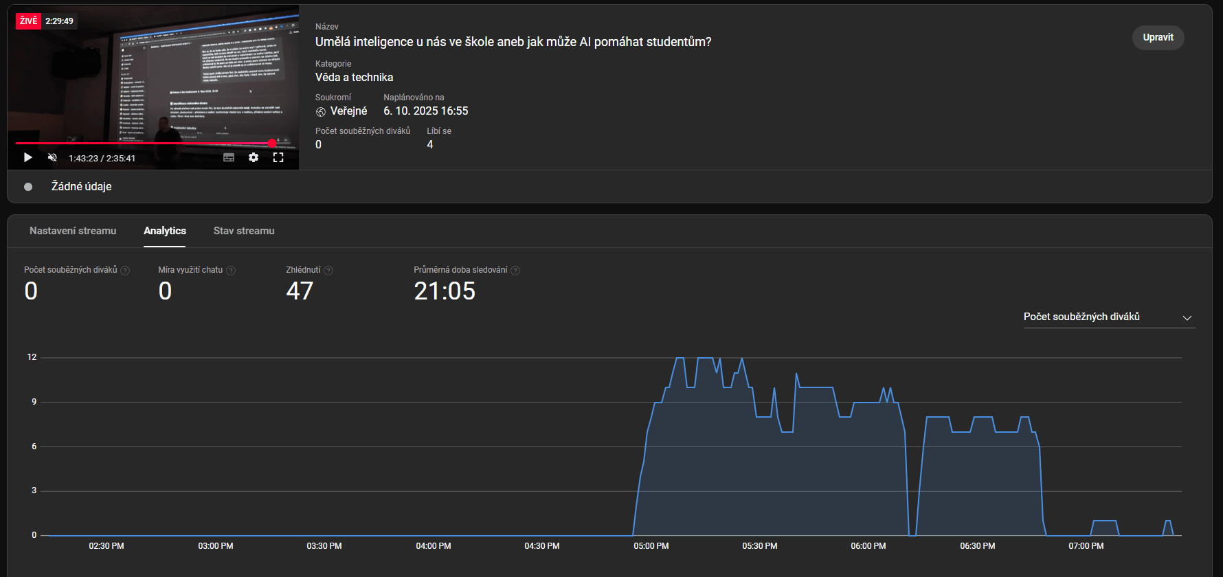Play the live stream preview video
The height and width of the screenshot is (577, 1223).
point(28,157)
